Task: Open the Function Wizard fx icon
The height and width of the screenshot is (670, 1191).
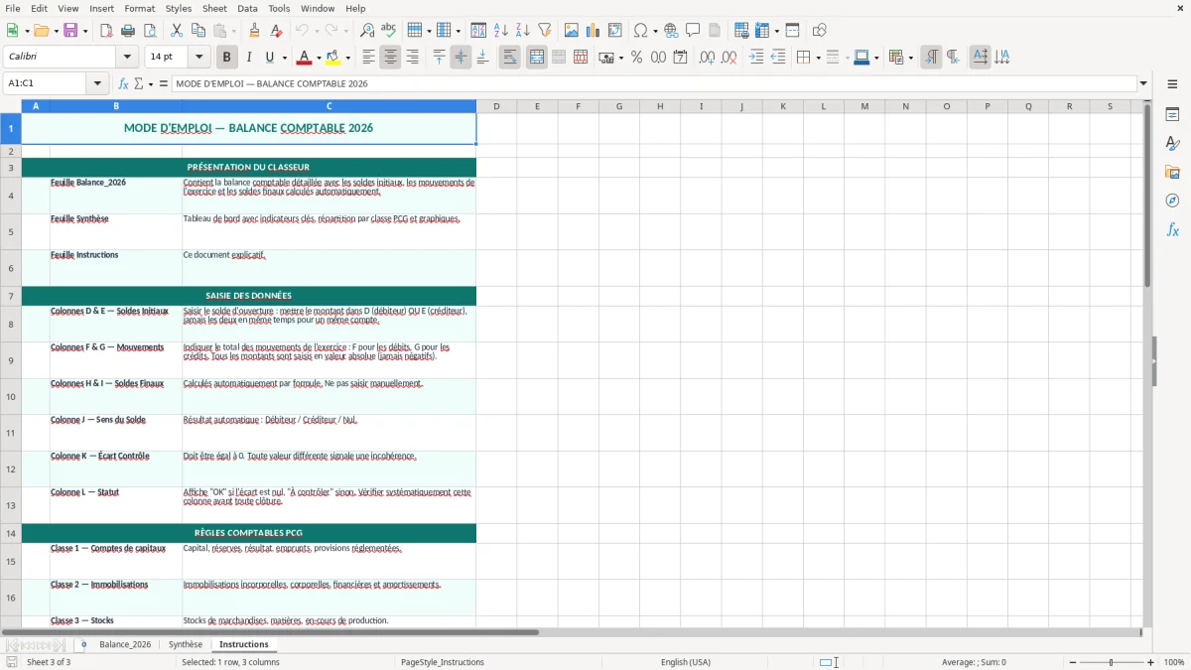Action: tap(123, 83)
